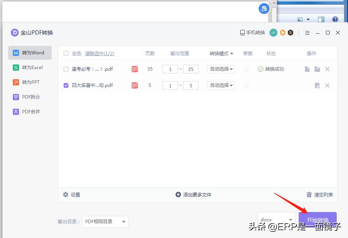Open the PDF相同目录 output directory dropdown

tap(104, 221)
